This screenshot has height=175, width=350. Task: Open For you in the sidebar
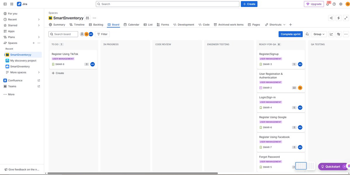(x=22, y=13)
